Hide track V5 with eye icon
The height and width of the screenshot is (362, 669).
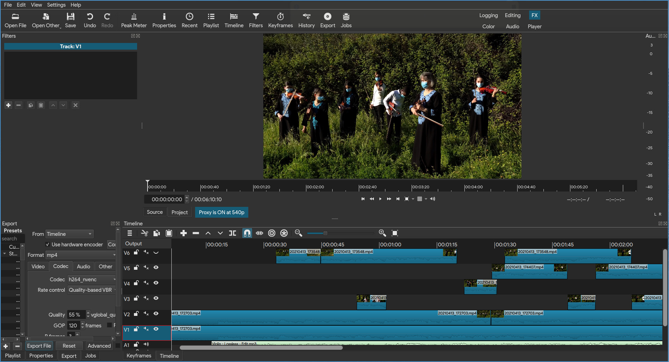click(x=156, y=268)
